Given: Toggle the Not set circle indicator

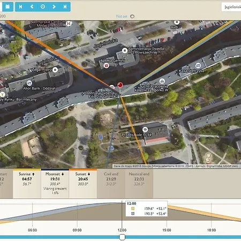Looking at the screenshot, I should point(132,17).
